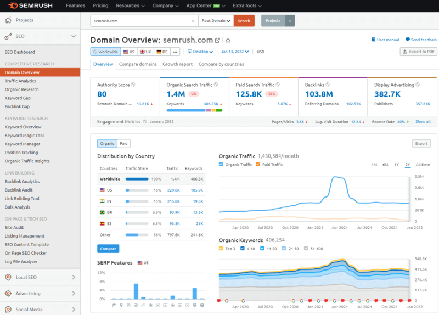This screenshot has height=315, width=439.
Task: Select the 1Y time range
Action: tap(396, 165)
